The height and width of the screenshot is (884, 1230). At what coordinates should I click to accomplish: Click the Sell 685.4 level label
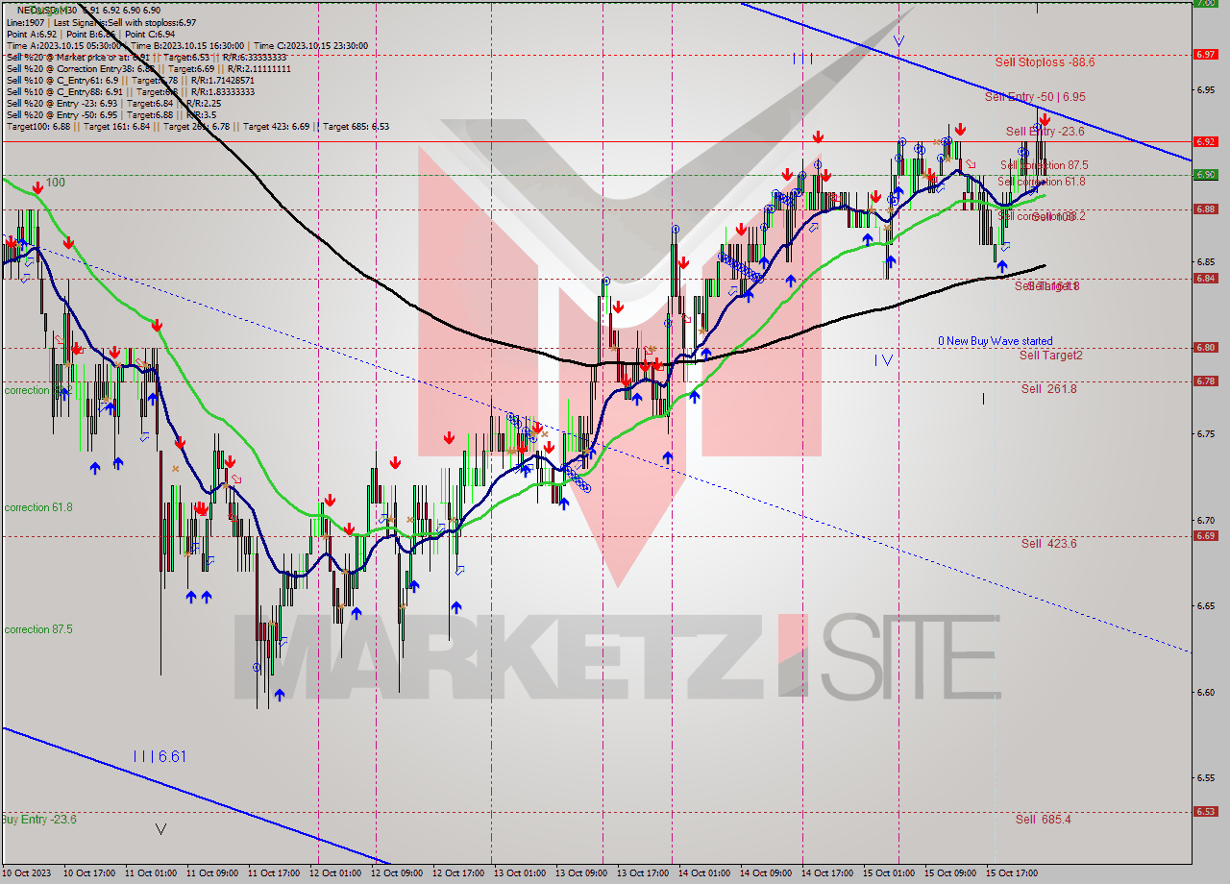coord(1043,820)
